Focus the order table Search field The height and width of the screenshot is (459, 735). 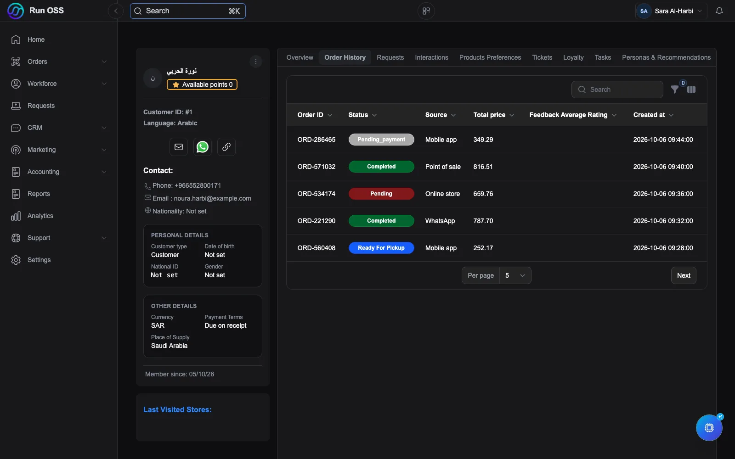[617, 90]
